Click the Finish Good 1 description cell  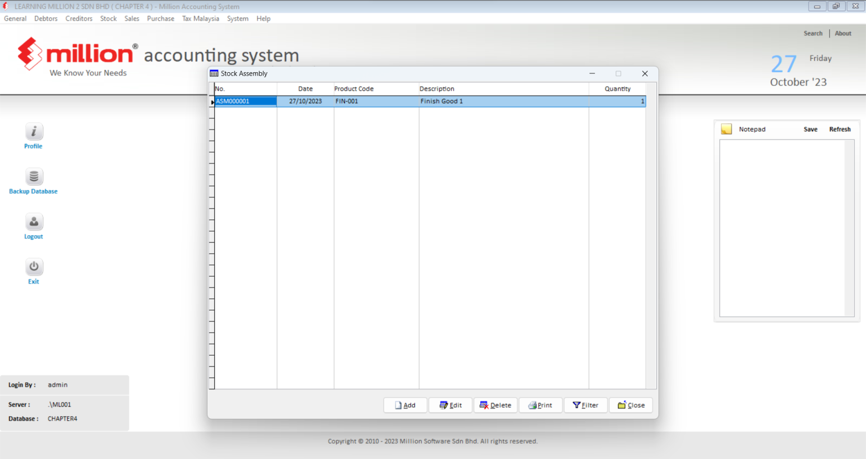[504, 101]
